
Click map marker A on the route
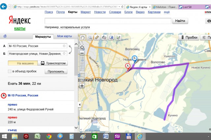tap(128, 66)
